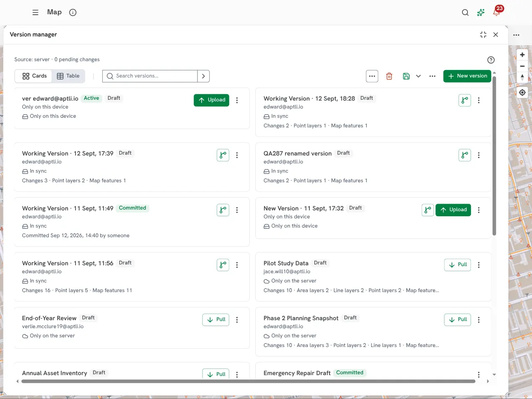Click branch icon on Working Version 18:28 card
Screen dimensions: 532x399
(x=465, y=100)
